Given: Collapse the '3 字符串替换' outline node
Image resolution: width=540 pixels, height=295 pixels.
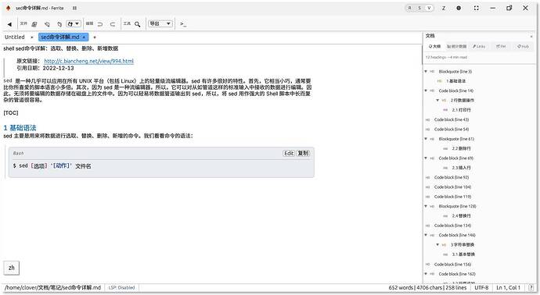Looking at the screenshot, I should [437, 244].
